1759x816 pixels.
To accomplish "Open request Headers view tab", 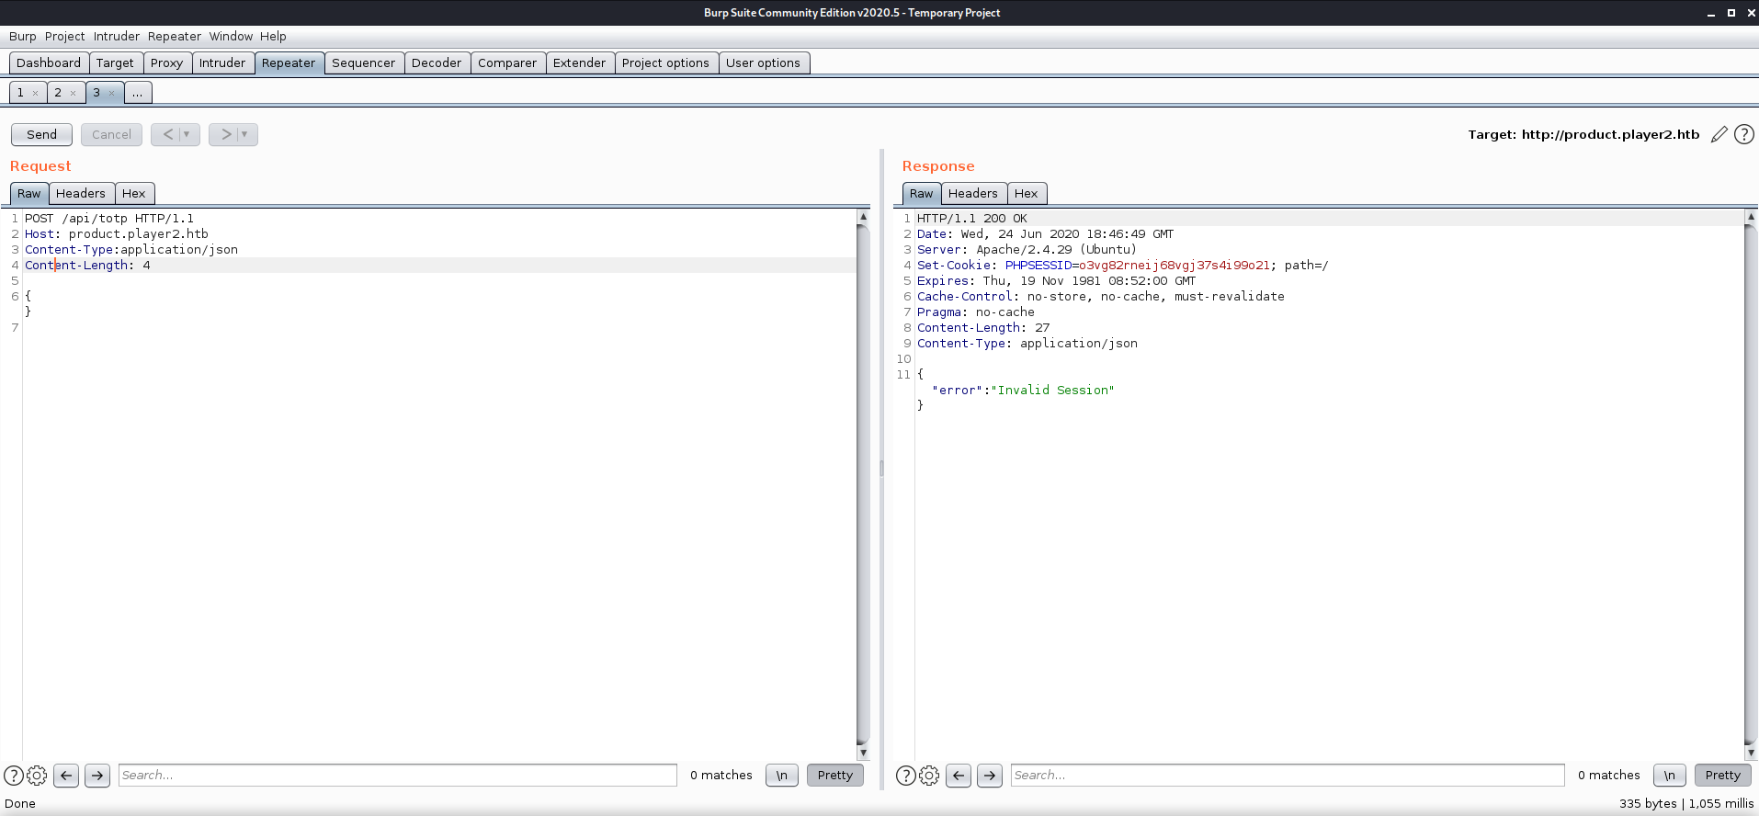I will [x=81, y=193].
